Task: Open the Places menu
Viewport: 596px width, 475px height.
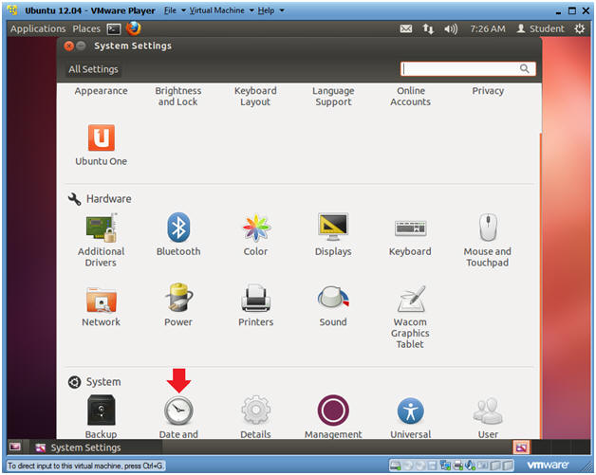Action: (x=86, y=28)
